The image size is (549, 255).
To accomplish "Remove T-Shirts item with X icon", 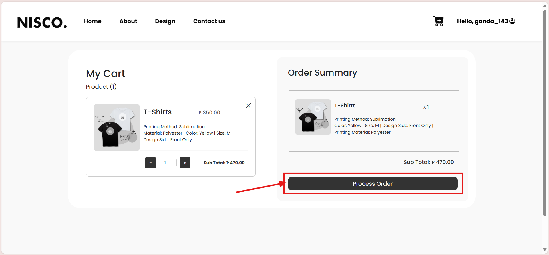I will 248,106.
